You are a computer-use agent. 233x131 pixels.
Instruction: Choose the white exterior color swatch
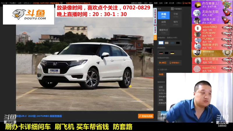[161, 43]
